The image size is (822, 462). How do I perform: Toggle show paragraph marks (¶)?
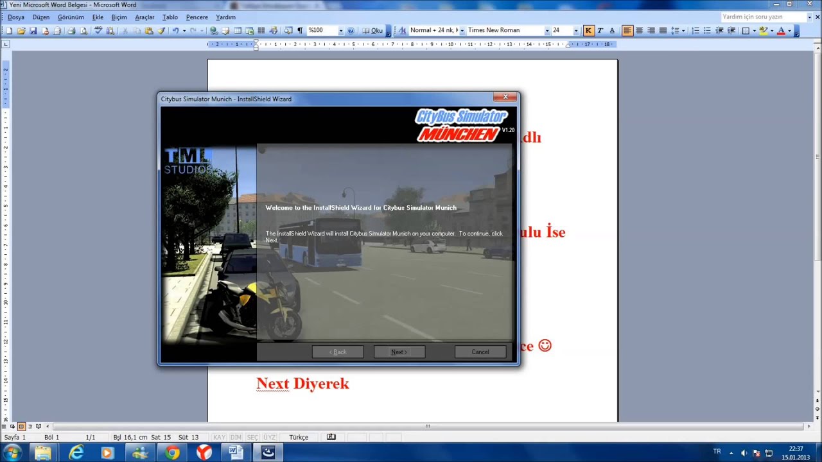pyautogui.click(x=300, y=30)
